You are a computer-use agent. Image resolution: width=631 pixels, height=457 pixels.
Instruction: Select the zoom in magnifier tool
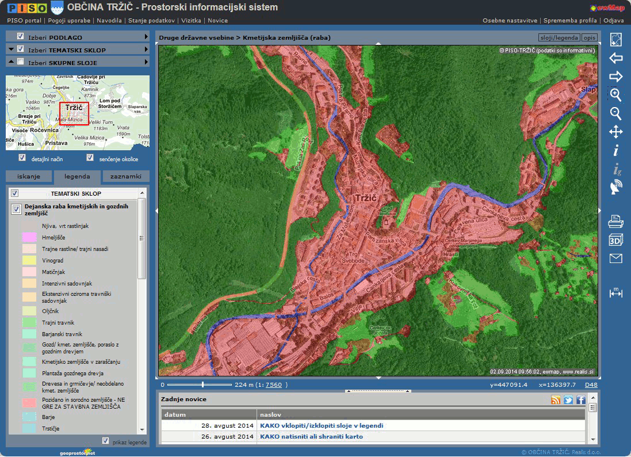pos(615,95)
